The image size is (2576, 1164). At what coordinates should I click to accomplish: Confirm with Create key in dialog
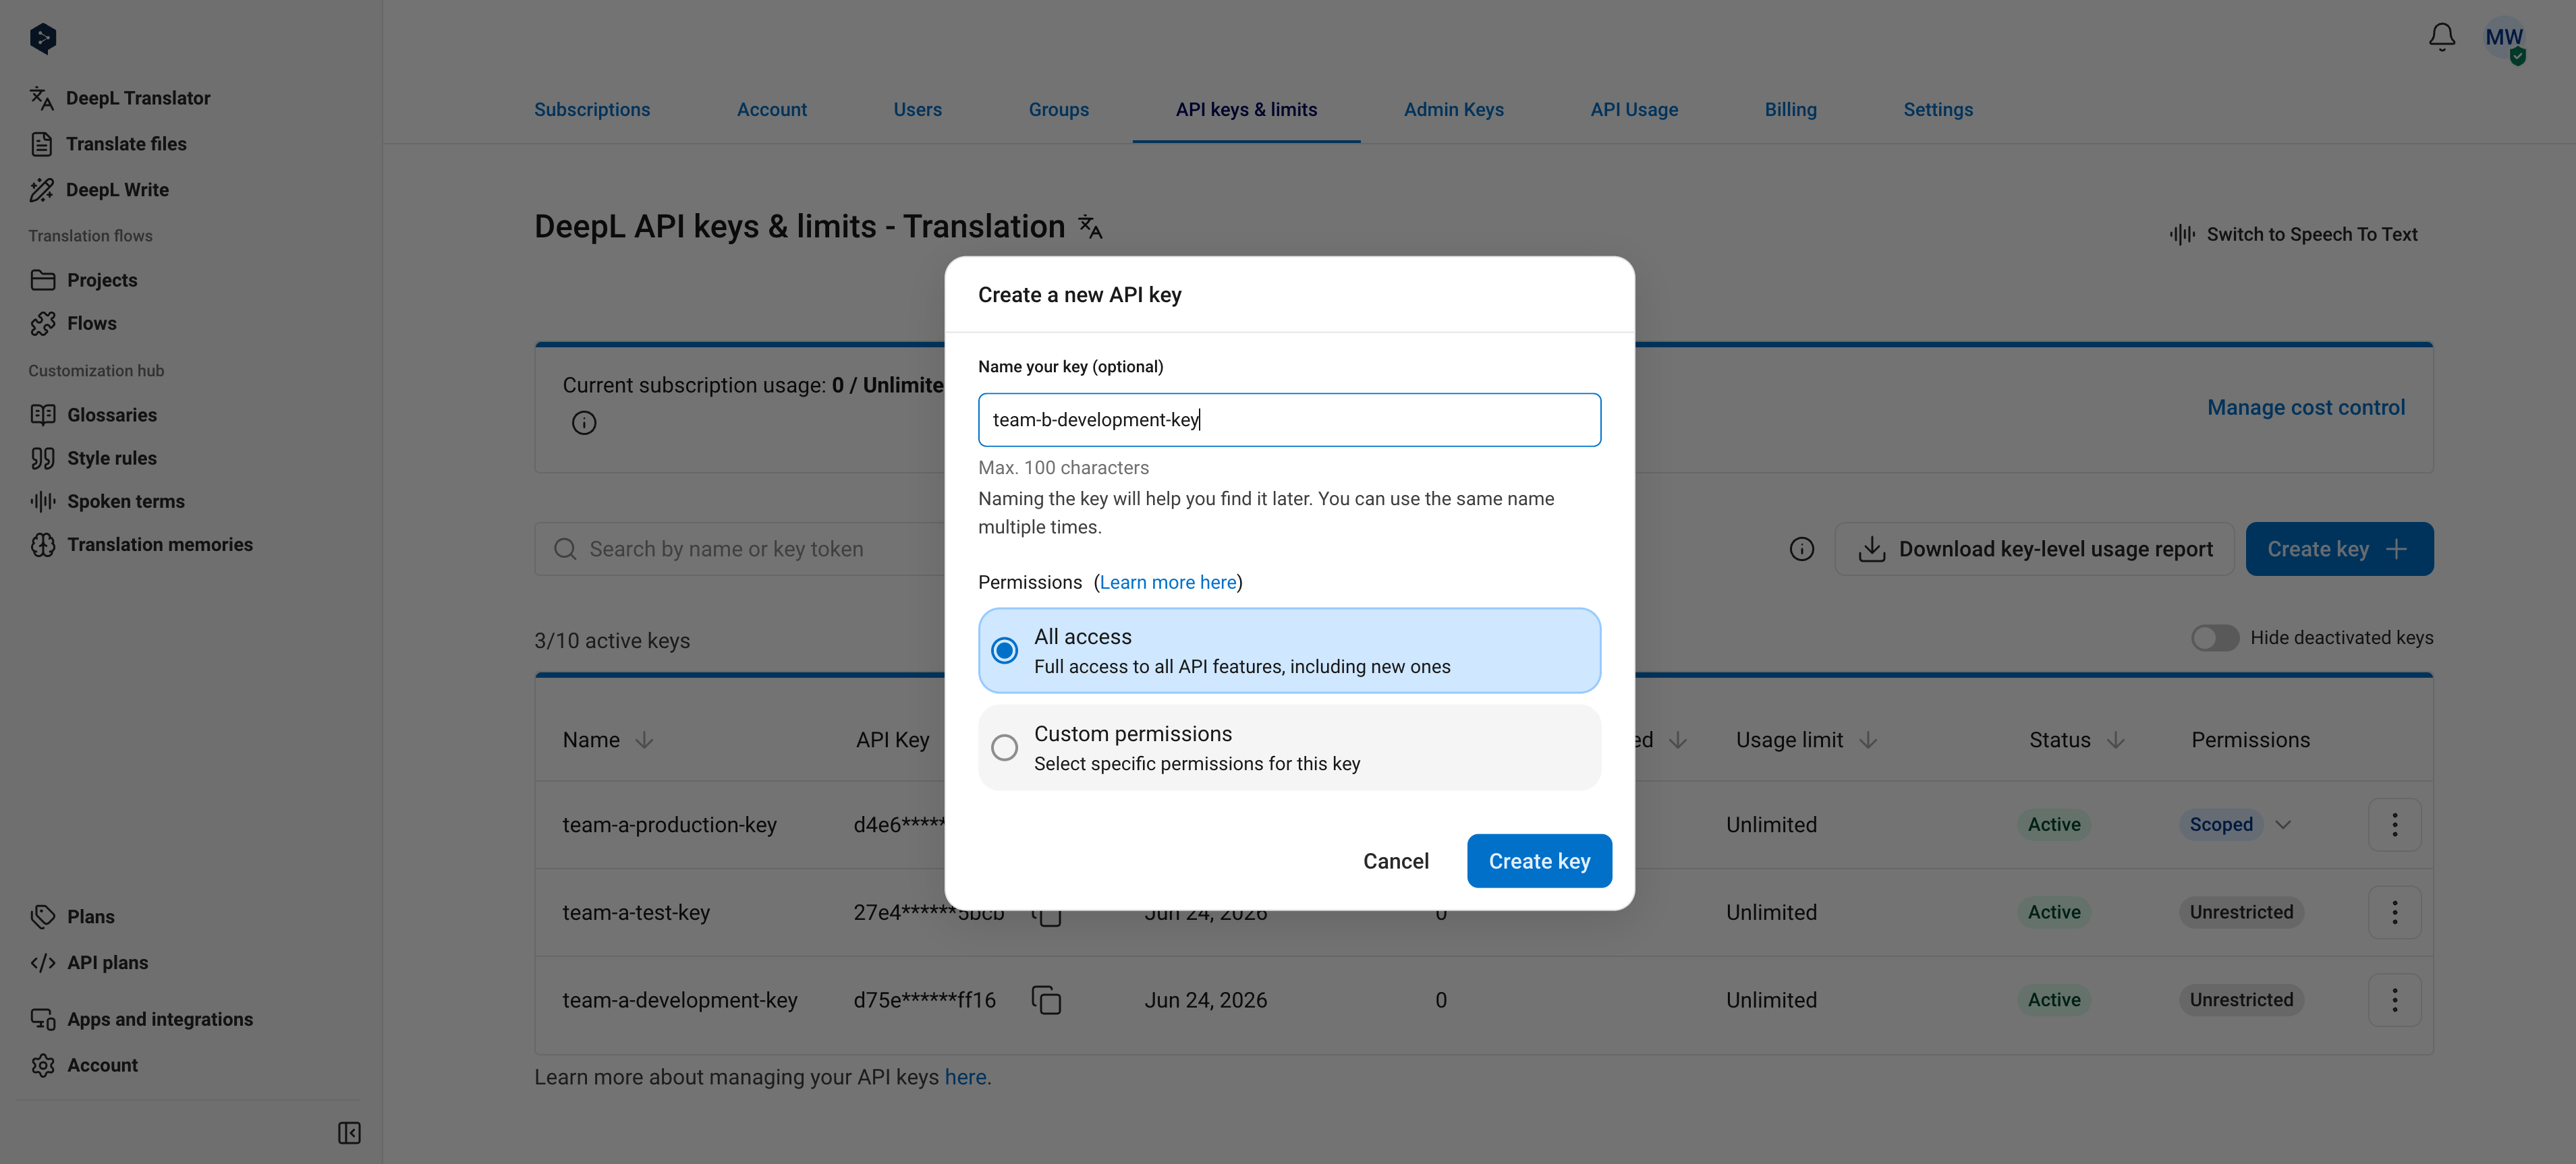click(1539, 861)
